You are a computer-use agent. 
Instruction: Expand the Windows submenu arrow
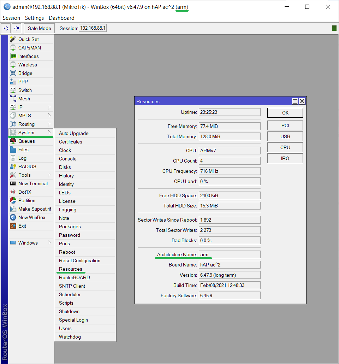point(49,243)
